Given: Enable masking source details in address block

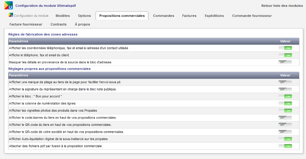Looking at the screenshot, I should [285, 62].
